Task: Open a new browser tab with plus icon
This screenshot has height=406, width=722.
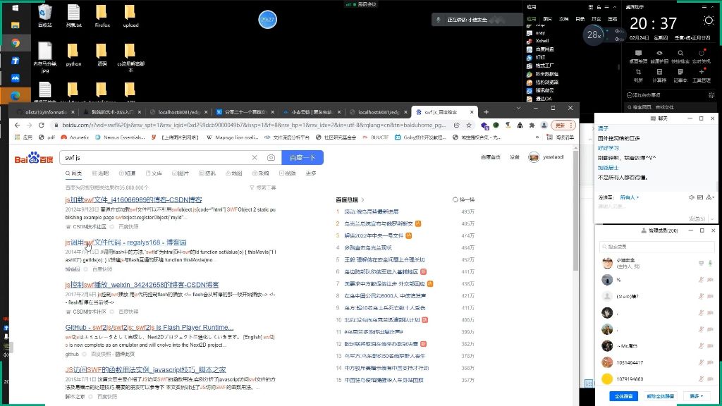Action: click(486, 112)
